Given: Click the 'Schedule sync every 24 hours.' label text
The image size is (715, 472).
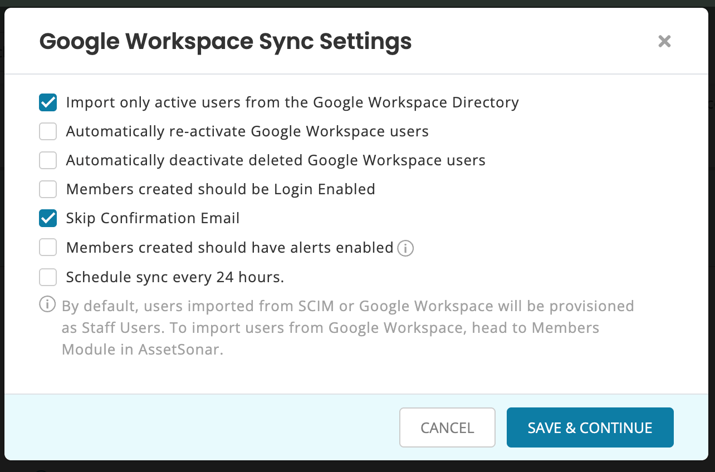Looking at the screenshot, I should (175, 277).
